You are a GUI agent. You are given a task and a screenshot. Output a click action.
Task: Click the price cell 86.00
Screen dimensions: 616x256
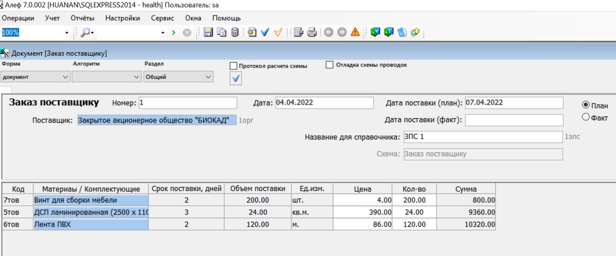[x=362, y=225]
